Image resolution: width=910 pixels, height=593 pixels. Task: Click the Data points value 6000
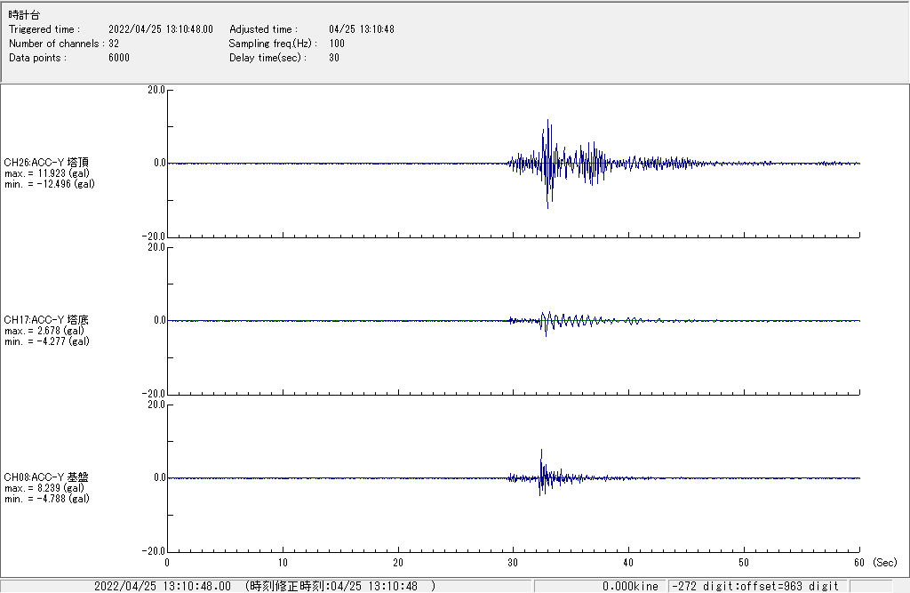[118, 58]
